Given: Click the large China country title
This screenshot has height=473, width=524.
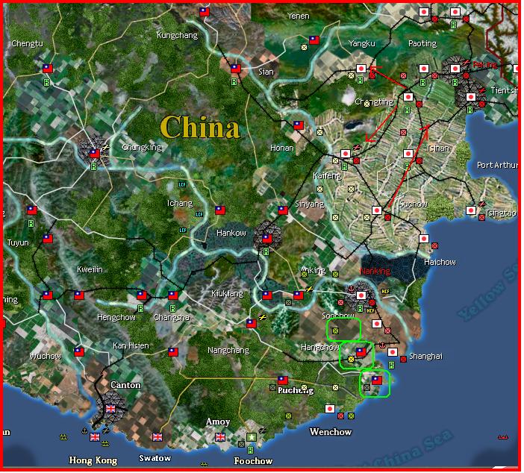Looking at the screenshot, I should 200,128.
